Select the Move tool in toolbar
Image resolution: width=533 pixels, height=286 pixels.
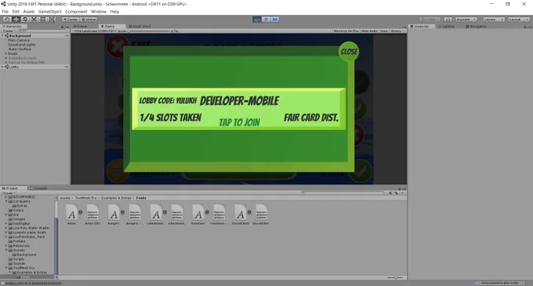pyautogui.click(x=16, y=20)
